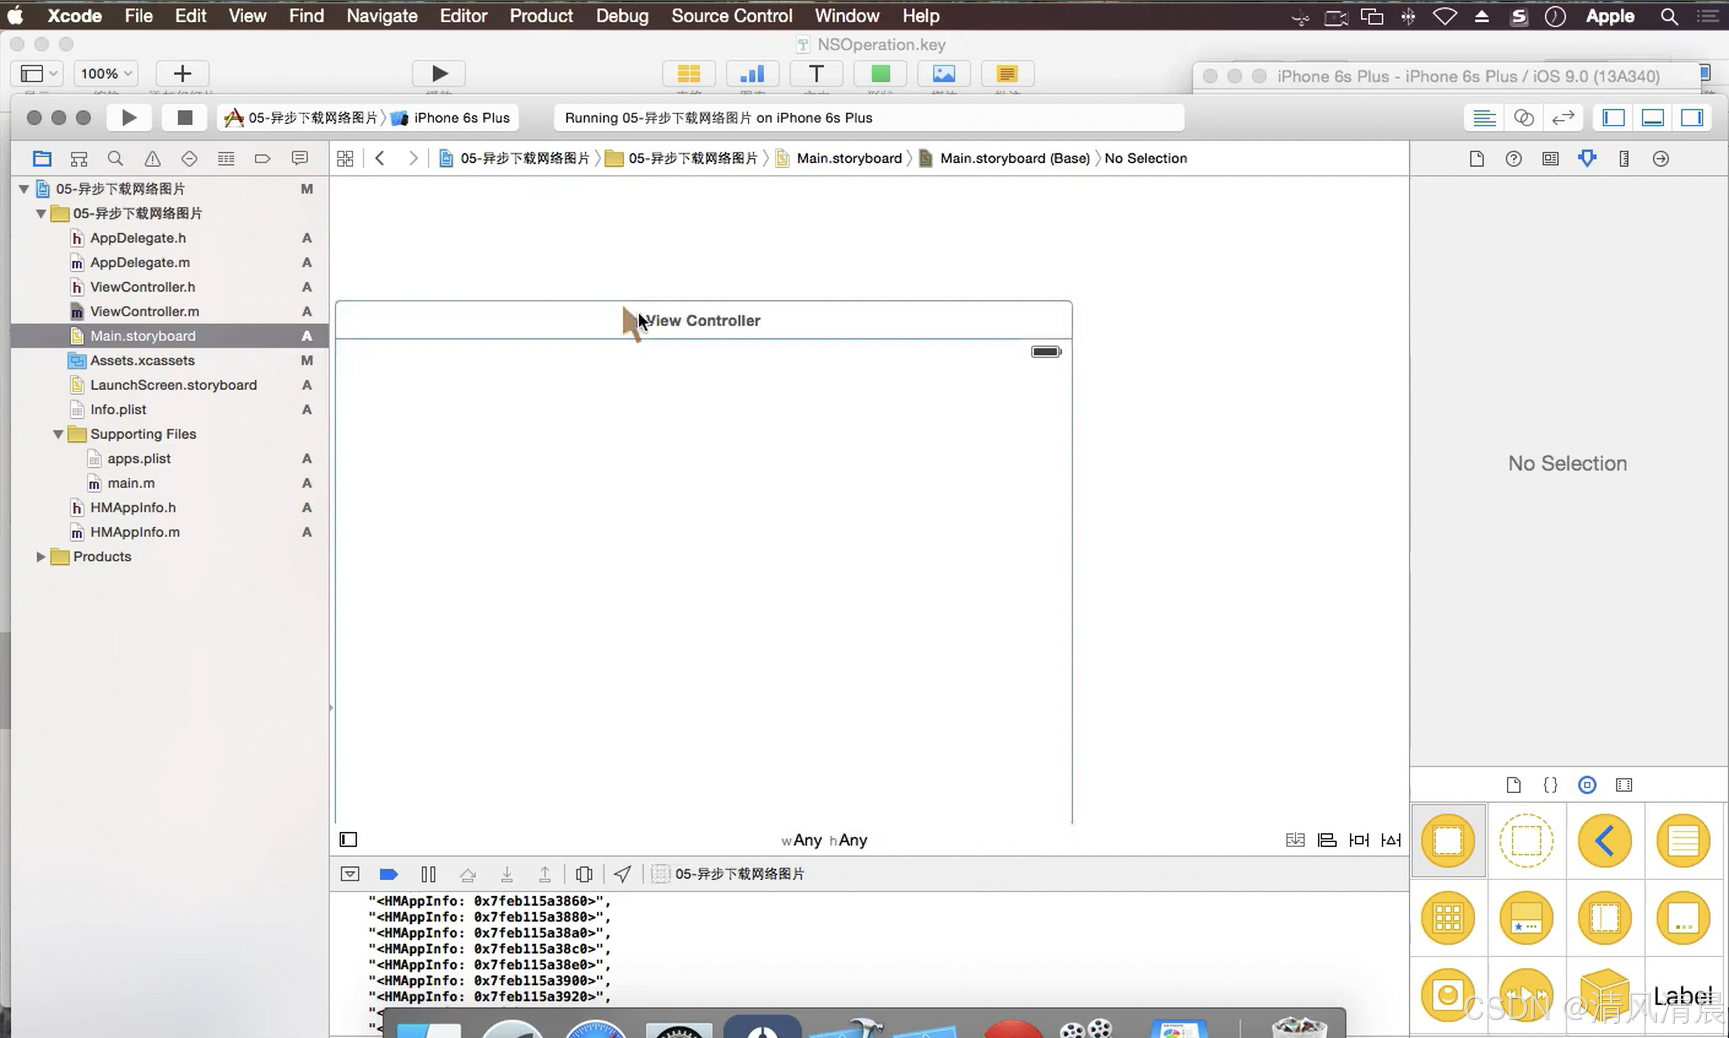This screenshot has width=1729, height=1038.
Task: Select ViewController.m in the file list
Action: [x=144, y=311]
